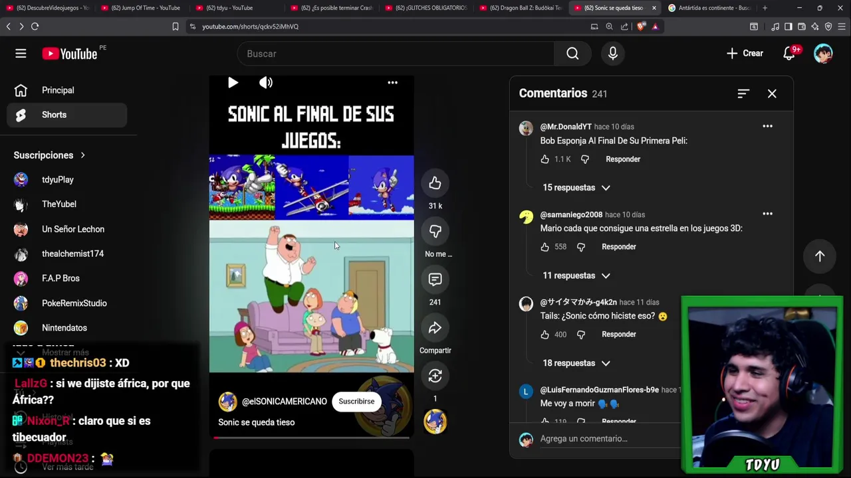The image size is (851, 478).
Task: Start voice search with microphone icon
Action: pos(613,54)
